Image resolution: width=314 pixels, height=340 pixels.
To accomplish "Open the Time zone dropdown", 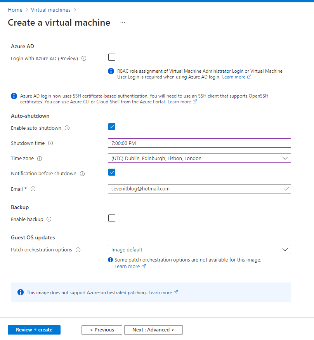I will tap(199, 158).
